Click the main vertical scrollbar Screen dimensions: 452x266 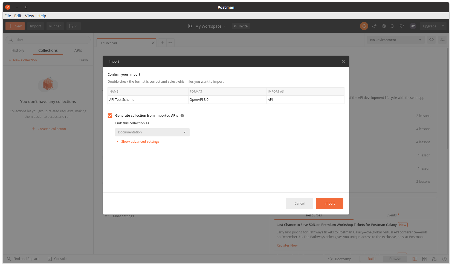[448, 98]
